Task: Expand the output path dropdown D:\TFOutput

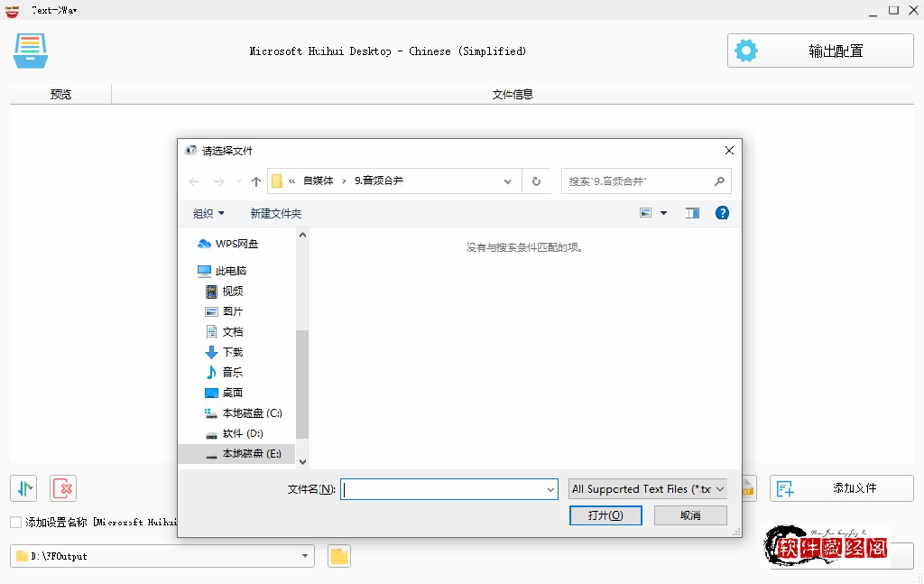Action: (x=305, y=556)
